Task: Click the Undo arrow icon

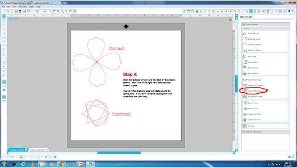Action: click(45, 11)
